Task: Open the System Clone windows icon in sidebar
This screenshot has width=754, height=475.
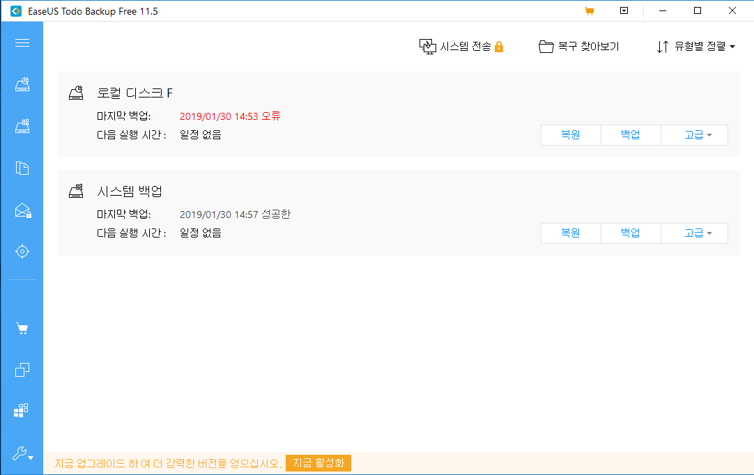Action: click(x=21, y=410)
